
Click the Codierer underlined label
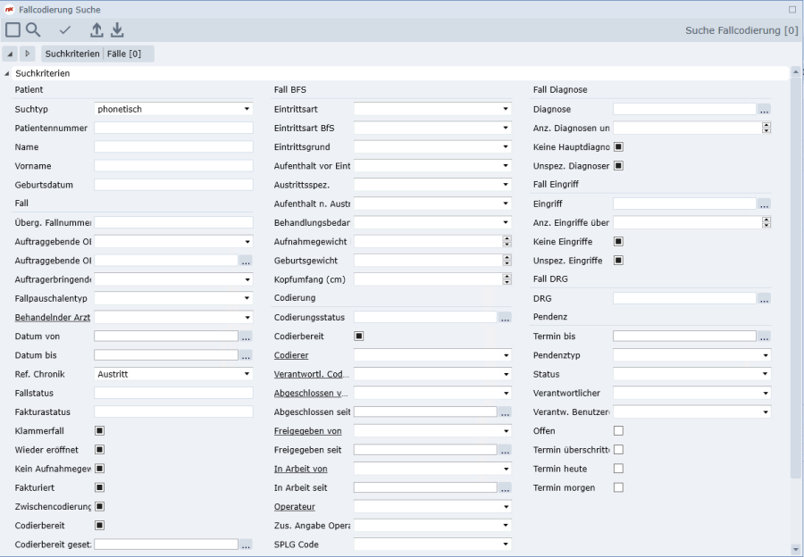(290, 354)
